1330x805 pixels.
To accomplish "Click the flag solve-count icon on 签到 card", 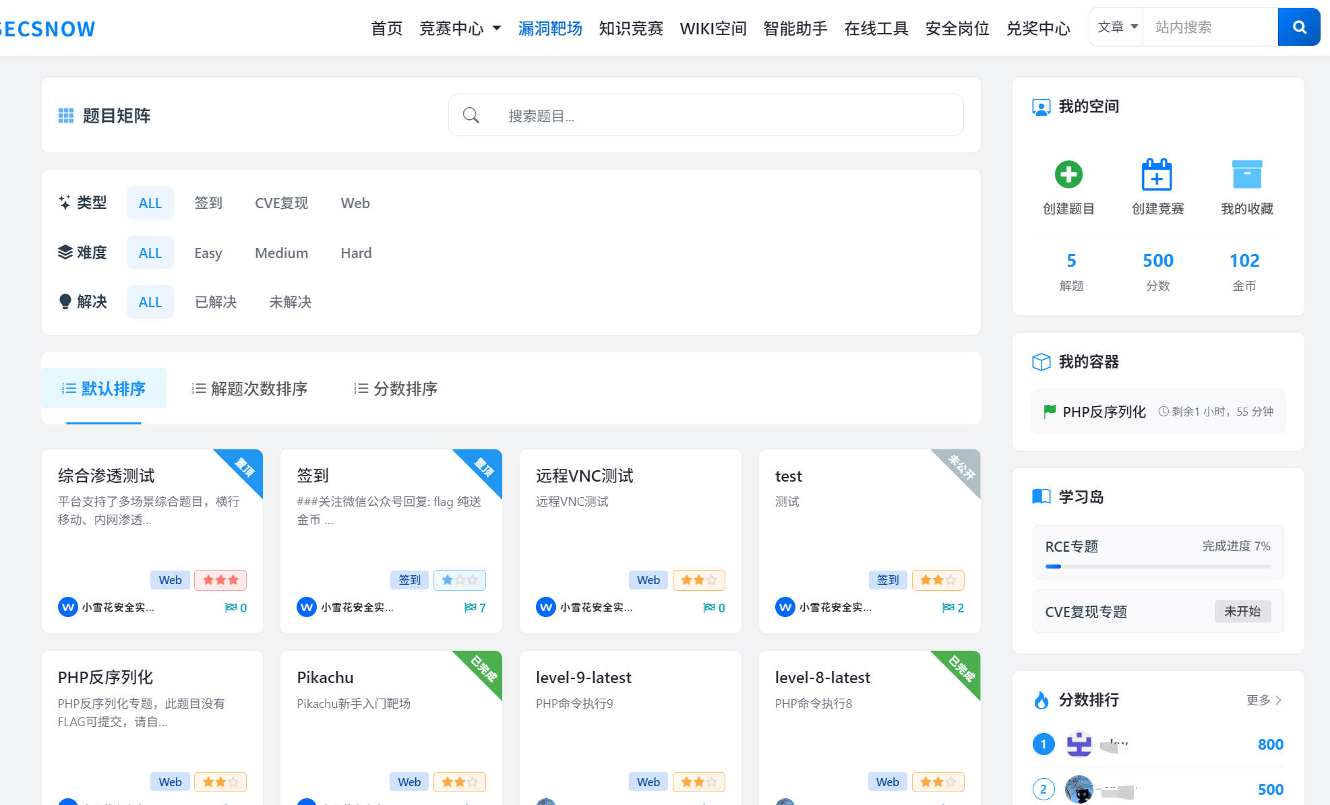I will [470, 608].
